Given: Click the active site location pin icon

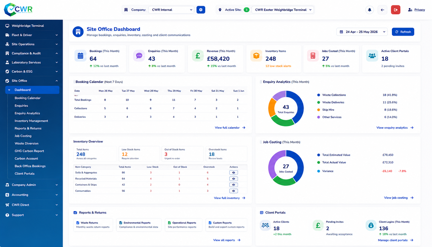Looking at the screenshot, I should point(220,10).
